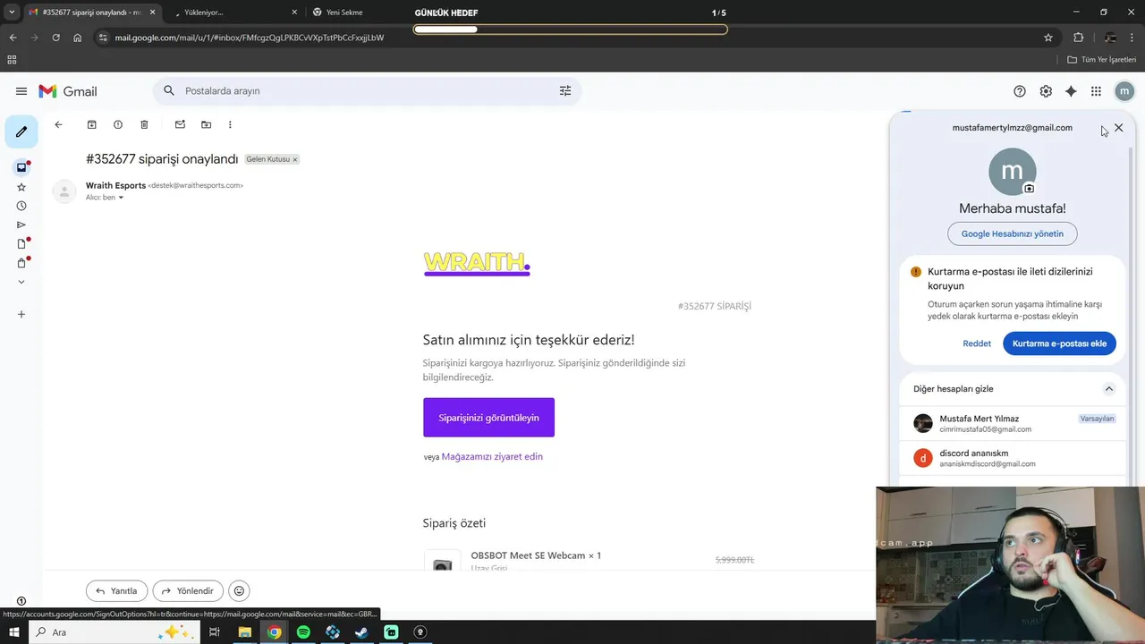Viewport: 1145px width, 644px height.
Task: Switch to discord ananıskm account
Action: (1013, 458)
